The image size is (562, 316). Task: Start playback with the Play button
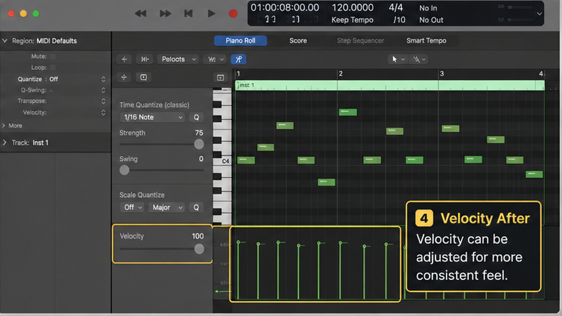pos(211,14)
